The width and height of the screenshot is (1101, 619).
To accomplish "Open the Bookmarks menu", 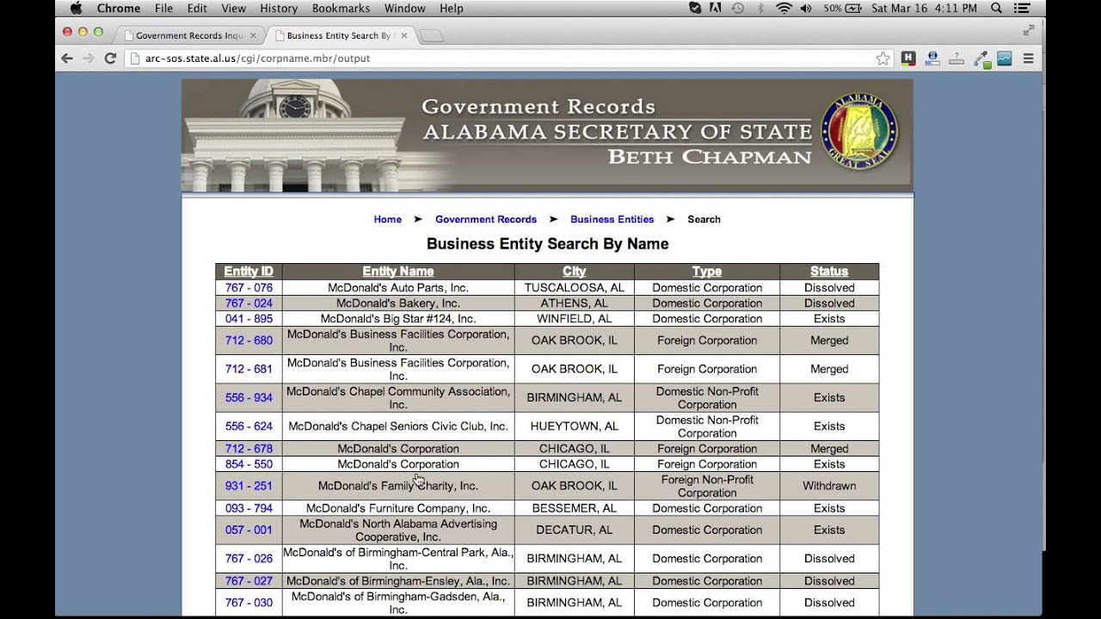I will [x=339, y=9].
